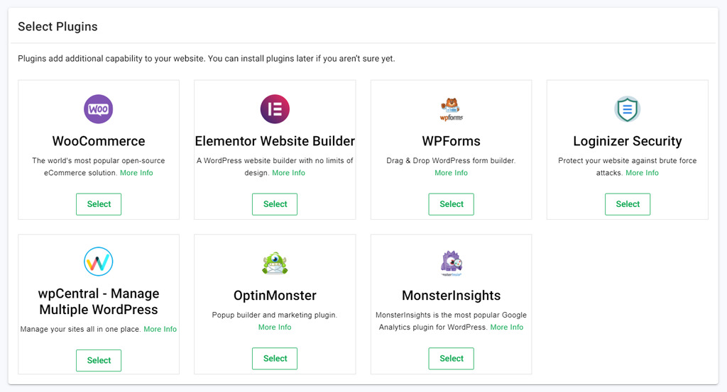Open More Info for WooCommerce
727x392 pixels.
[x=136, y=173]
